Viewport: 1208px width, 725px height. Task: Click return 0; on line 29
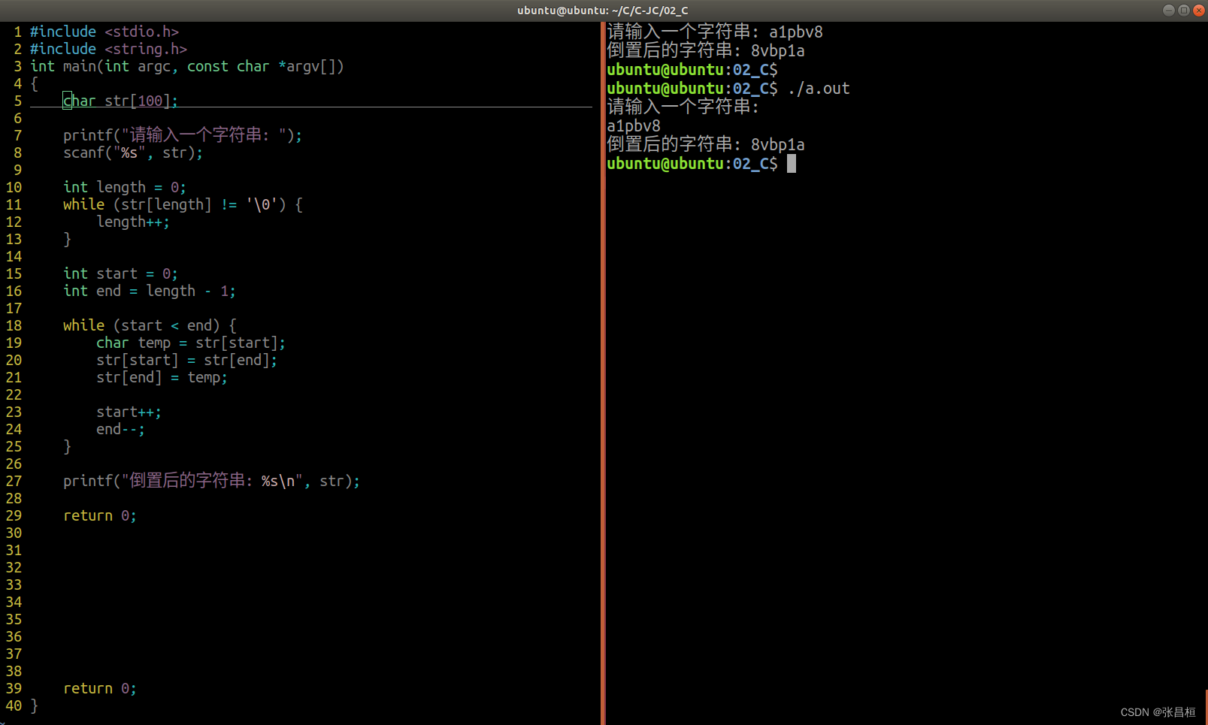(99, 515)
